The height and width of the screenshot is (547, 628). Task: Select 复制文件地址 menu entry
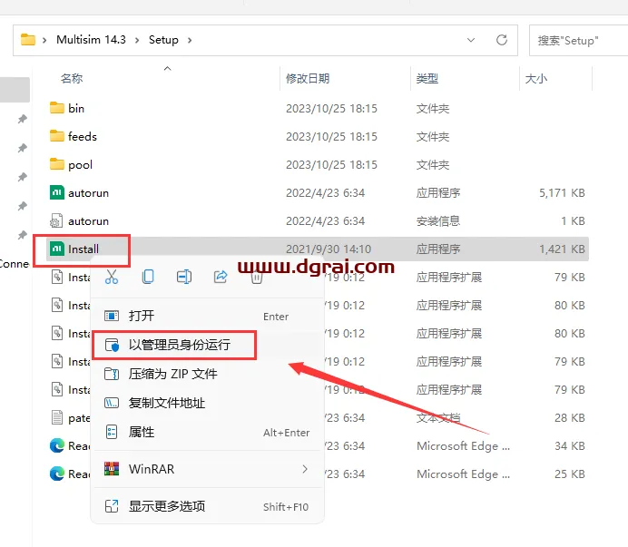click(x=207, y=403)
